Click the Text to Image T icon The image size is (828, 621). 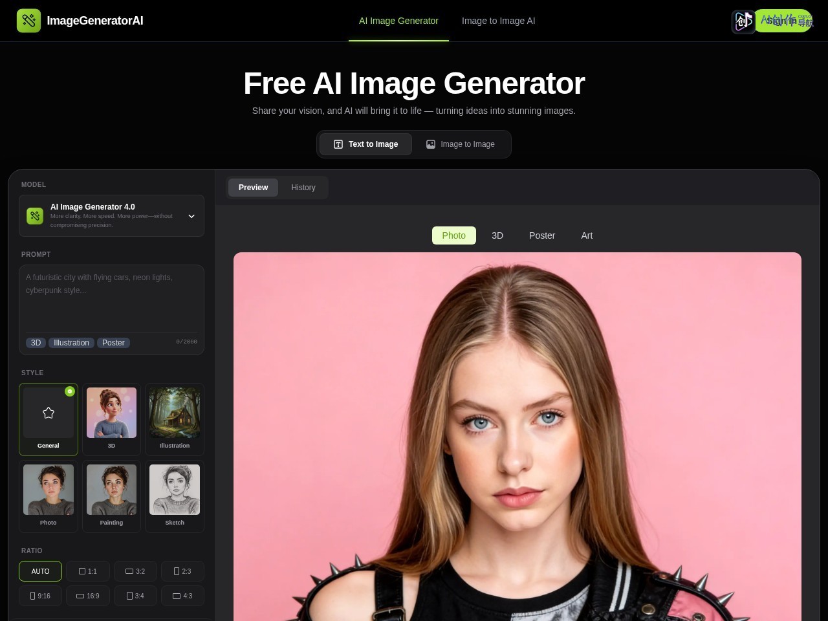tap(338, 144)
